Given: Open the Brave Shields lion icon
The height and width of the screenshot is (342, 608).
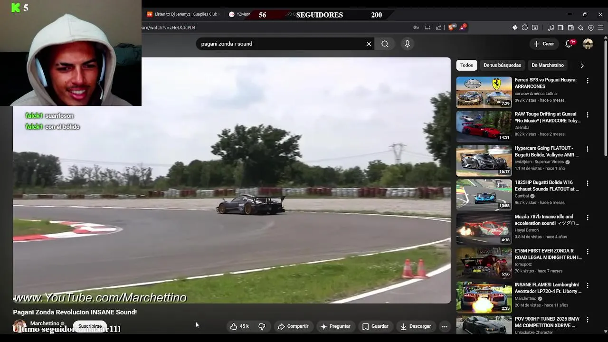Looking at the screenshot, I should [x=451, y=28].
